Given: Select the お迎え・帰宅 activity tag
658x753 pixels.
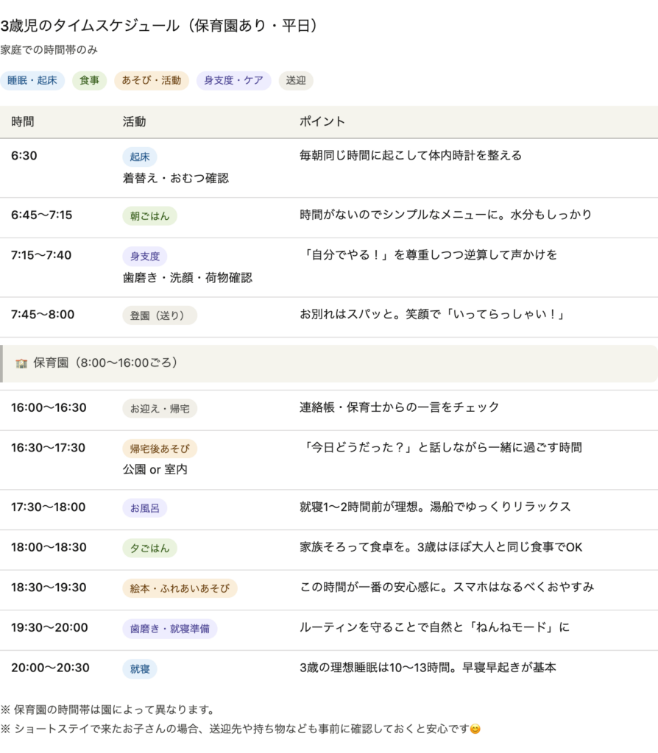Looking at the screenshot, I should [x=159, y=408].
